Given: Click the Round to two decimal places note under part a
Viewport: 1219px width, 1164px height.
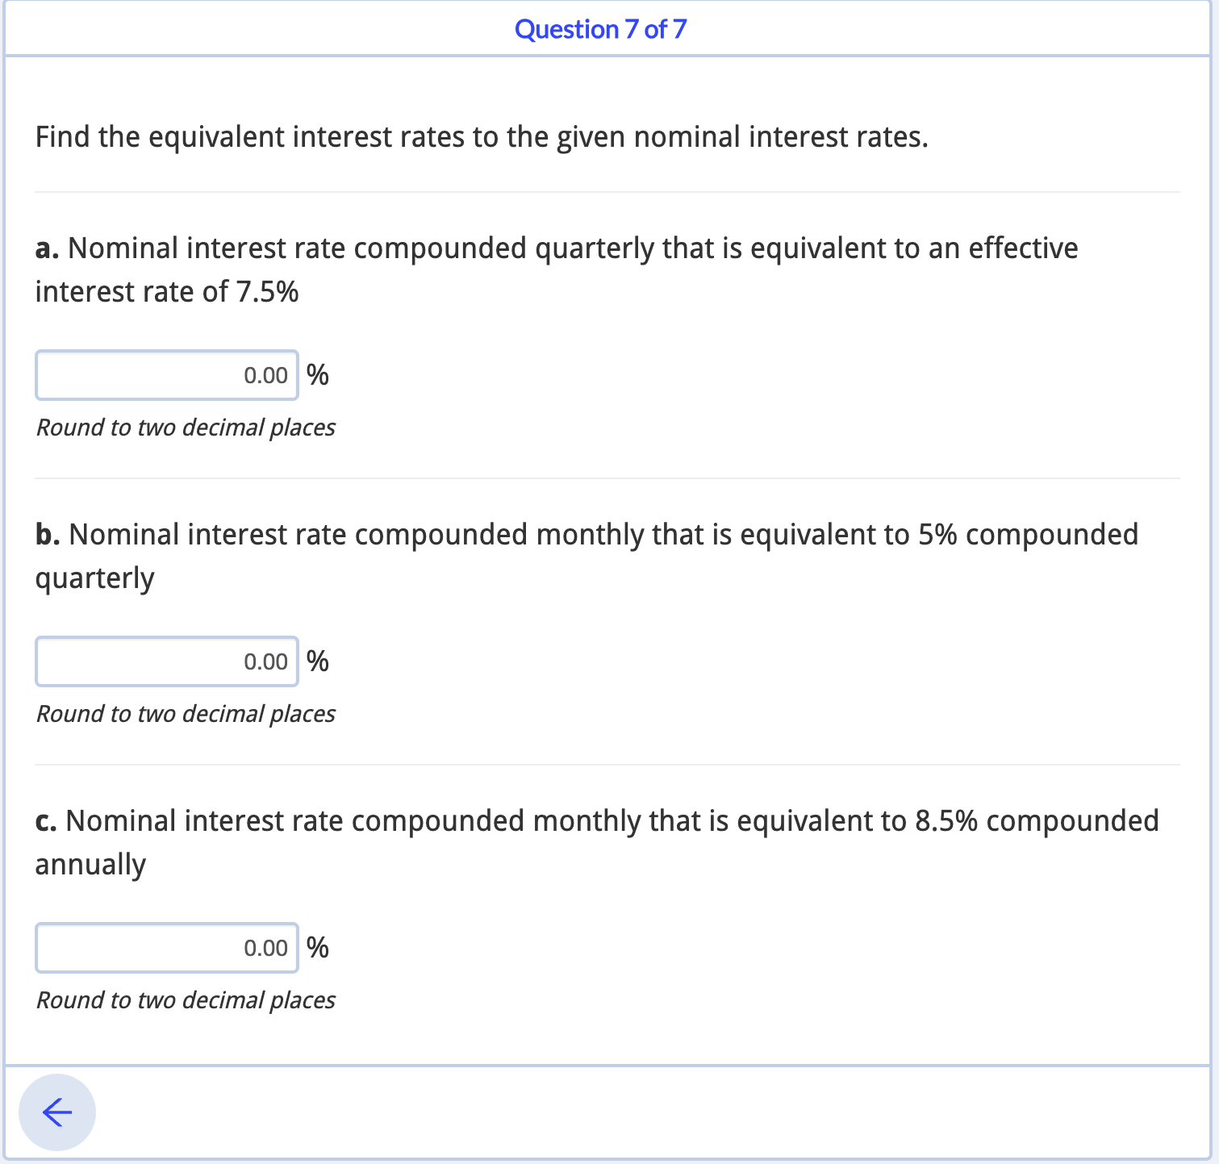Looking at the screenshot, I should (185, 427).
